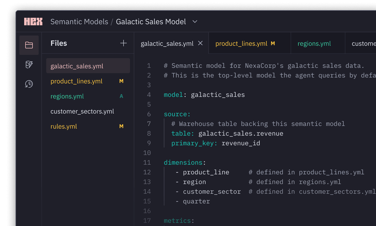Viewport: 376px width, 226px height.
Task: Click the M badge on product_lines.yml tab
Action: click(x=273, y=43)
